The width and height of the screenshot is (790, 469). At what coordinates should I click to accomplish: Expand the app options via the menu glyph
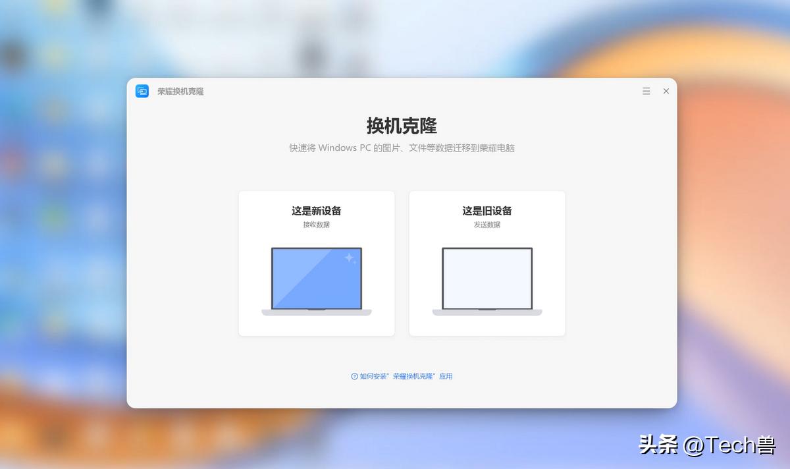tap(646, 91)
